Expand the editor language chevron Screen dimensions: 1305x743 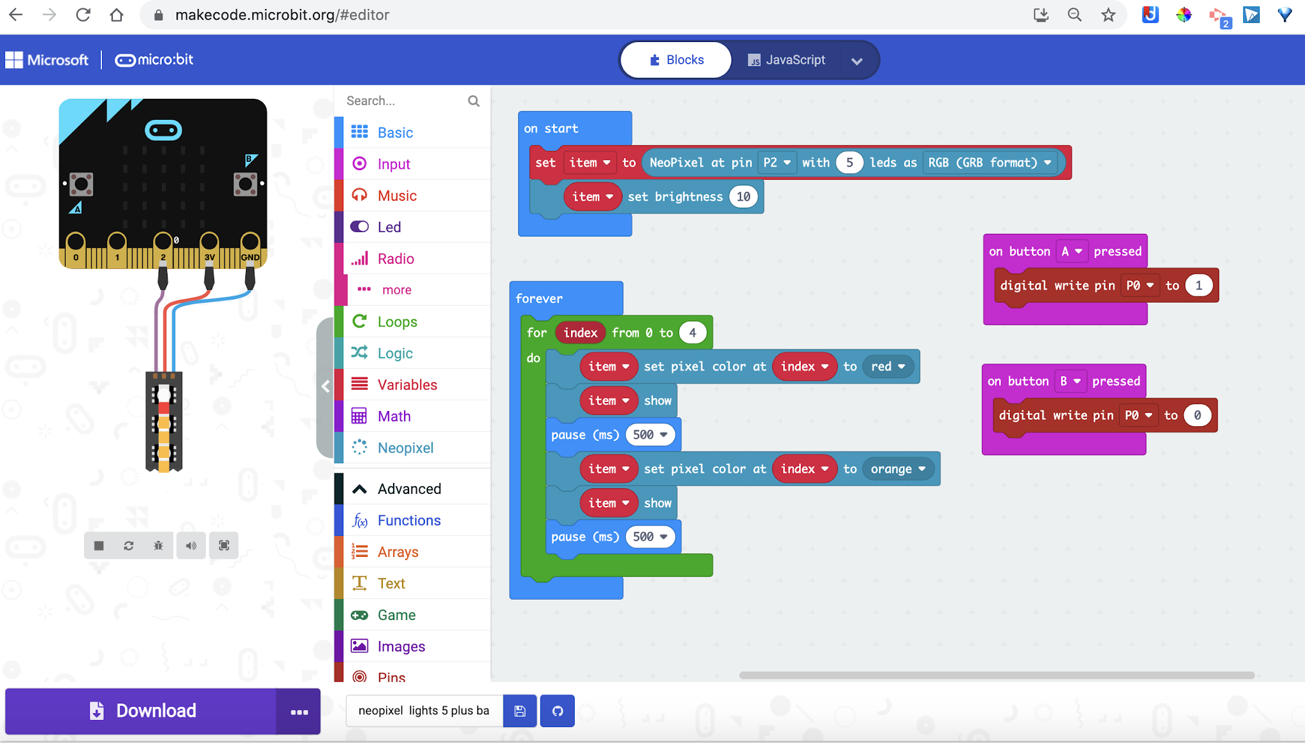pos(857,61)
